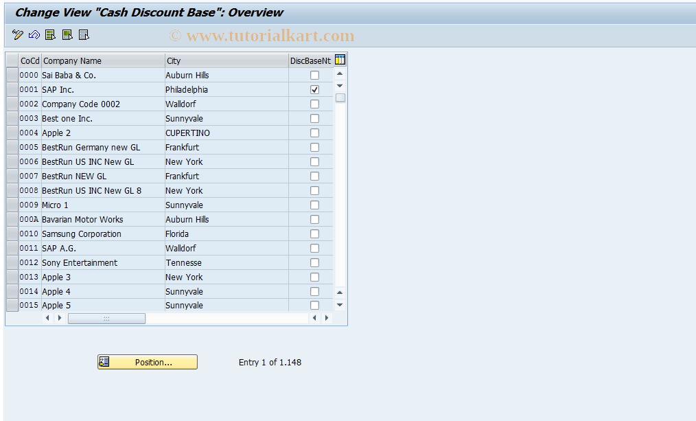Click city cell 'Florida'

tap(227, 234)
